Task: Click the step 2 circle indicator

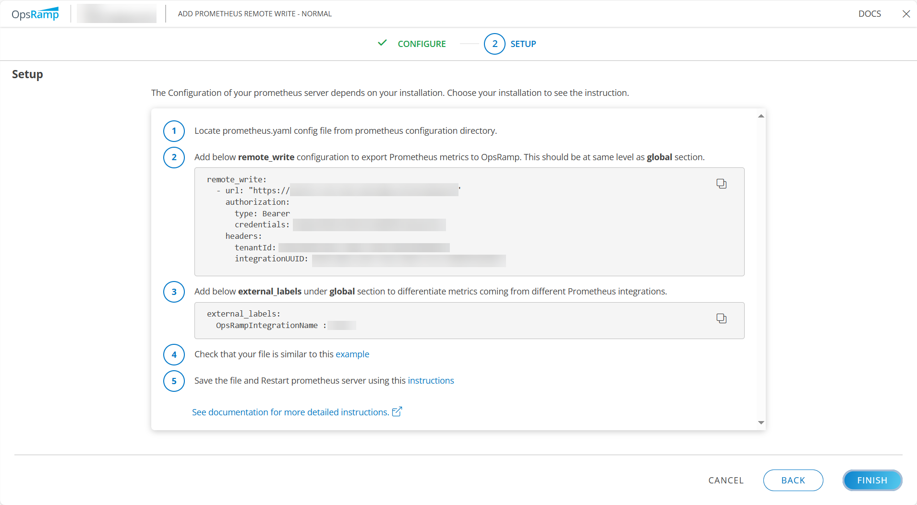Action: pyautogui.click(x=495, y=44)
